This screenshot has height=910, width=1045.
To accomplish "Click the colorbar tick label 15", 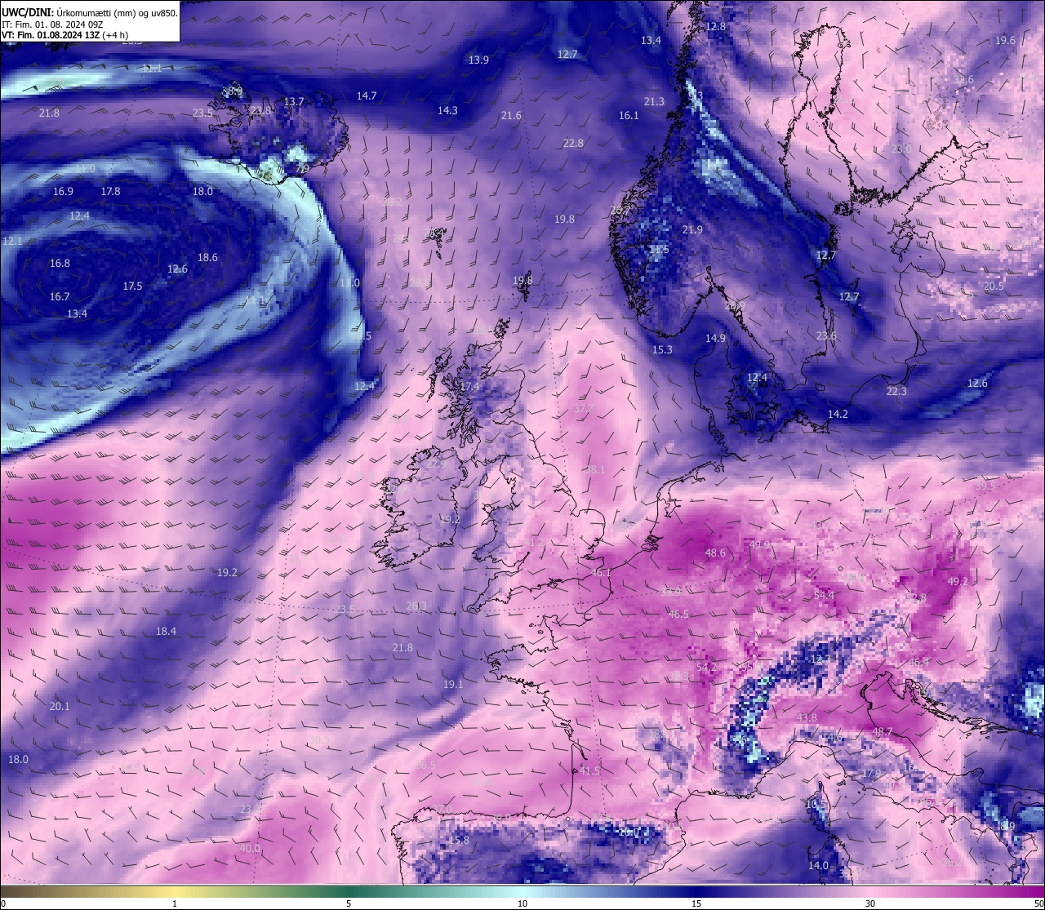I will click(x=696, y=903).
